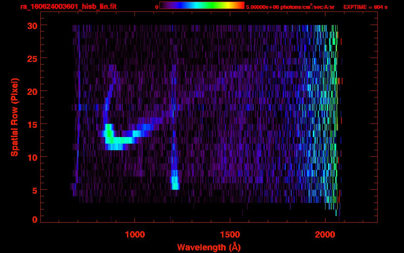
Task: Select the 1500 wavelength tick label
Action: coord(230,234)
